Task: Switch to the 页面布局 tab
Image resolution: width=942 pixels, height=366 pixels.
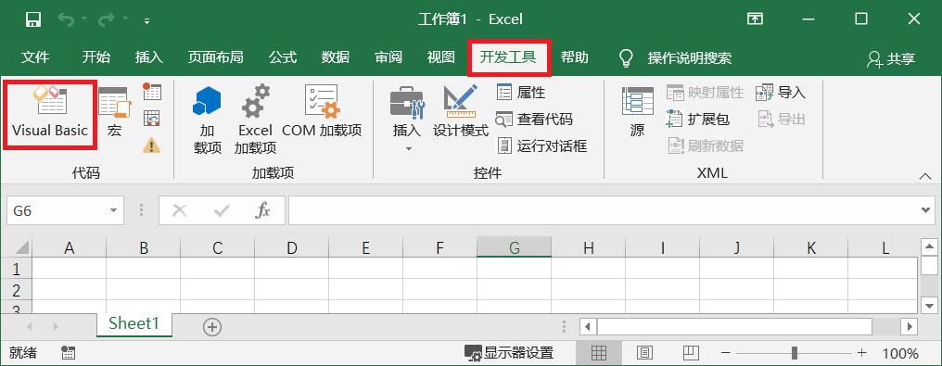Action: click(x=216, y=57)
